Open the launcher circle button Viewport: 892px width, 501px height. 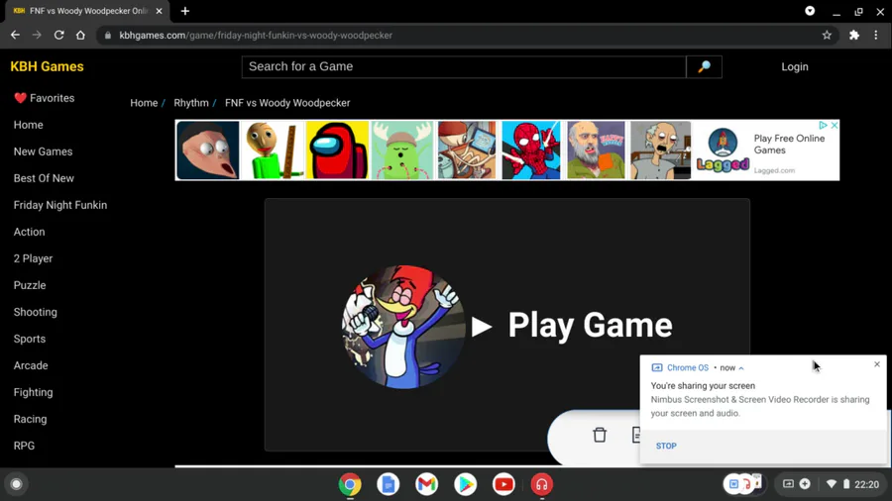17,484
